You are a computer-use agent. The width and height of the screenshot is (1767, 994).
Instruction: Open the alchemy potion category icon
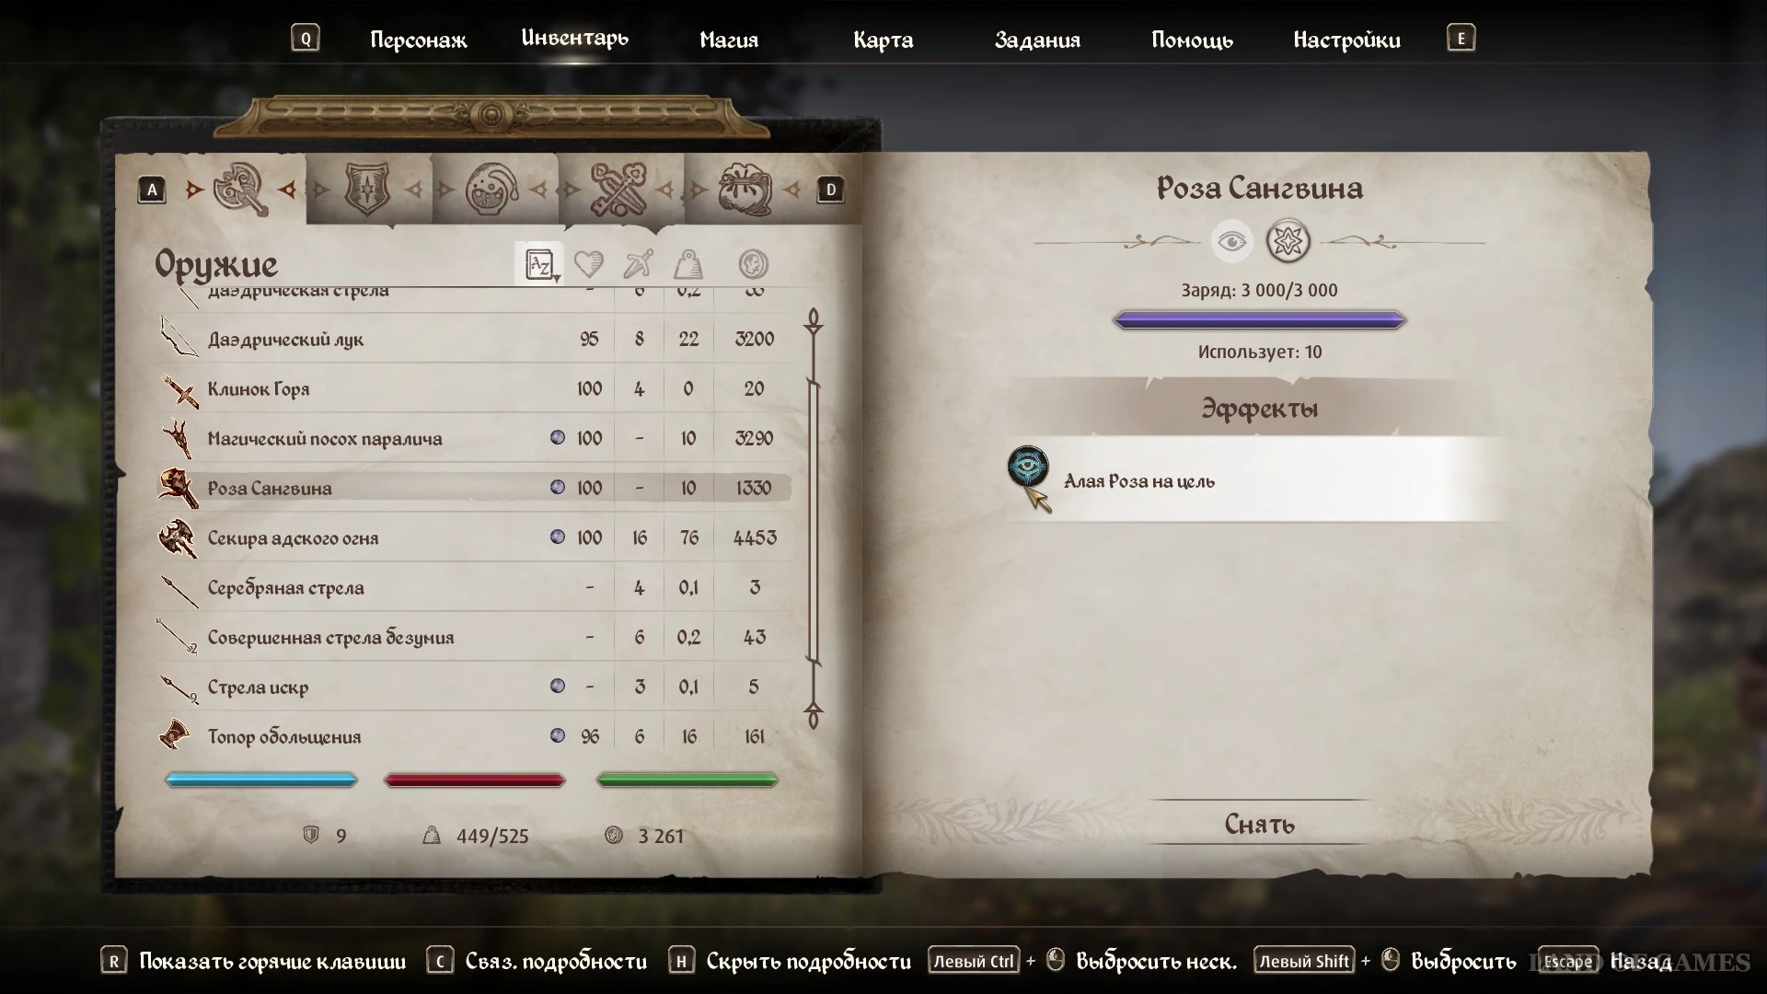tap(491, 190)
